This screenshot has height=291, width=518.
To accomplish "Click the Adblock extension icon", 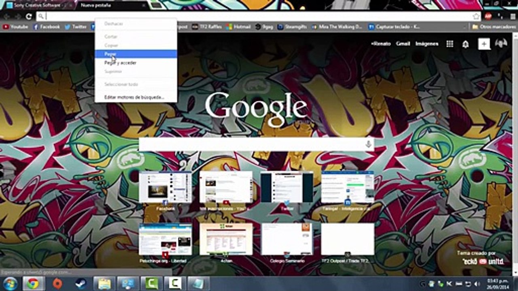I will point(488,16).
